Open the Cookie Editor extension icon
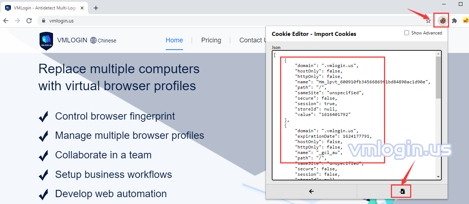Viewport: 469px width, 204px height. coord(442,21)
